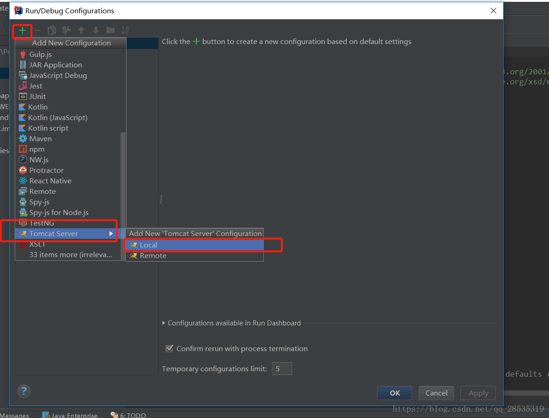Click the Maven gear icon
Viewport: 549px width, 418px height.
click(x=23, y=138)
